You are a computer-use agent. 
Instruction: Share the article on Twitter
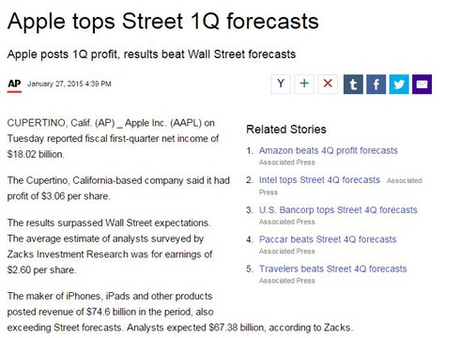point(399,84)
